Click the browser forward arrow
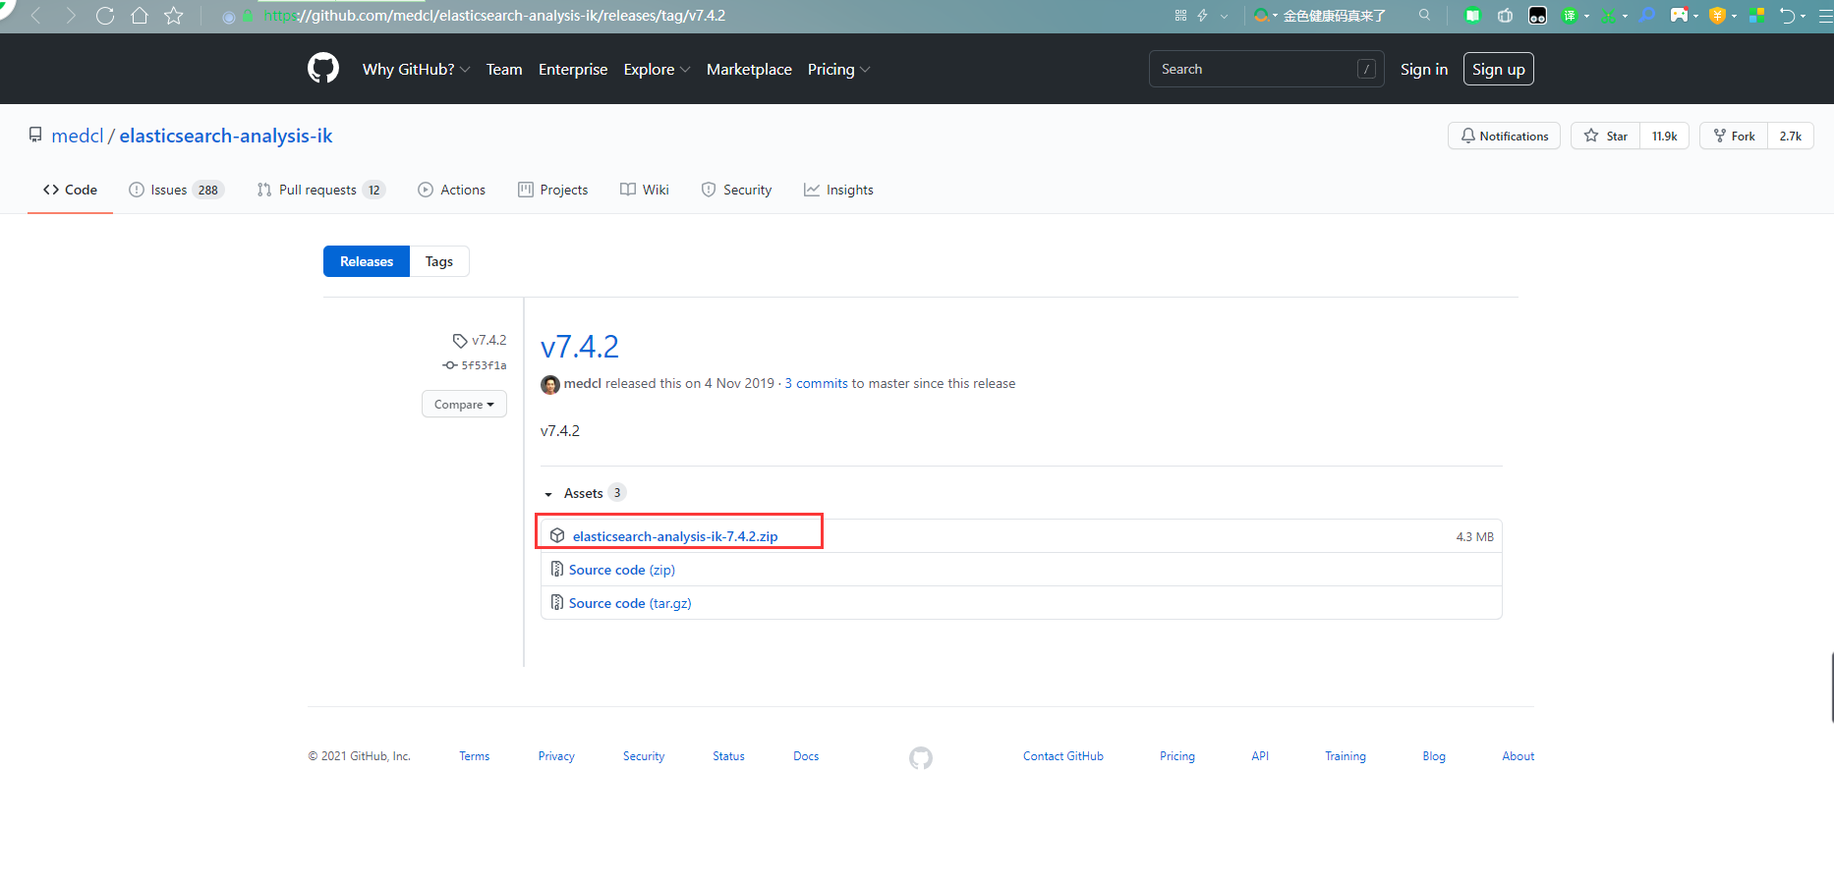1834x882 pixels. tap(70, 16)
